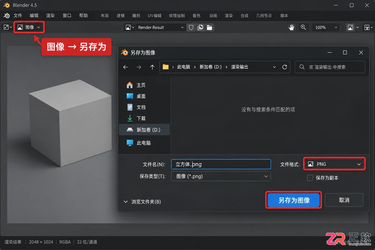Click the 文件名 input field
Screen dimensions: 375x250
pos(221,164)
